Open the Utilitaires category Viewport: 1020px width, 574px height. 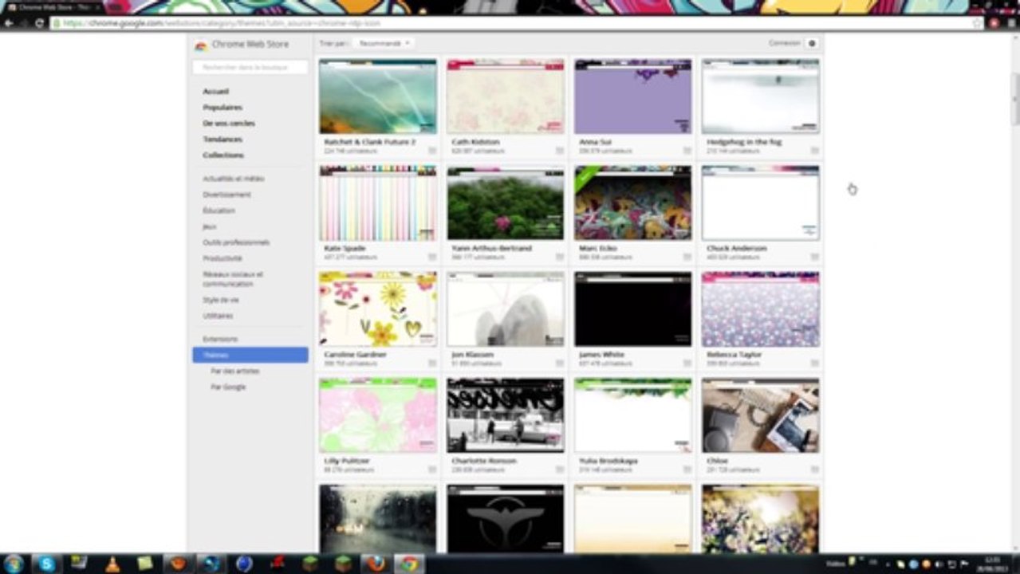(218, 316)
